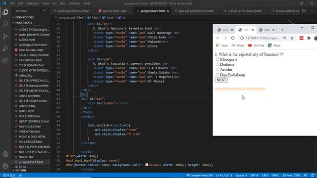Open the Terminal menu
This screenshot has height=178, width=317.
[x=75, y=3]
